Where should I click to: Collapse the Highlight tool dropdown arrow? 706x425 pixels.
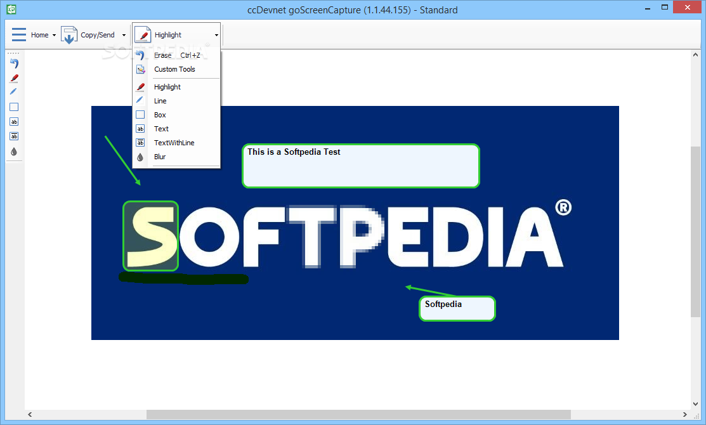pyautogui.click(x=216, y=35)
